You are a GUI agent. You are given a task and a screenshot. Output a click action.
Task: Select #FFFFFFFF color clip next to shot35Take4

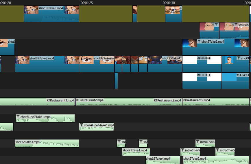click(202, 64)
